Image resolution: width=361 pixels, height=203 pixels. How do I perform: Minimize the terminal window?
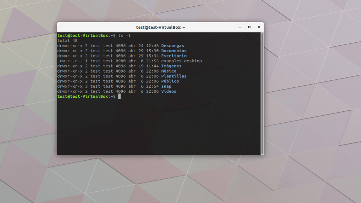tap(240, 27)
